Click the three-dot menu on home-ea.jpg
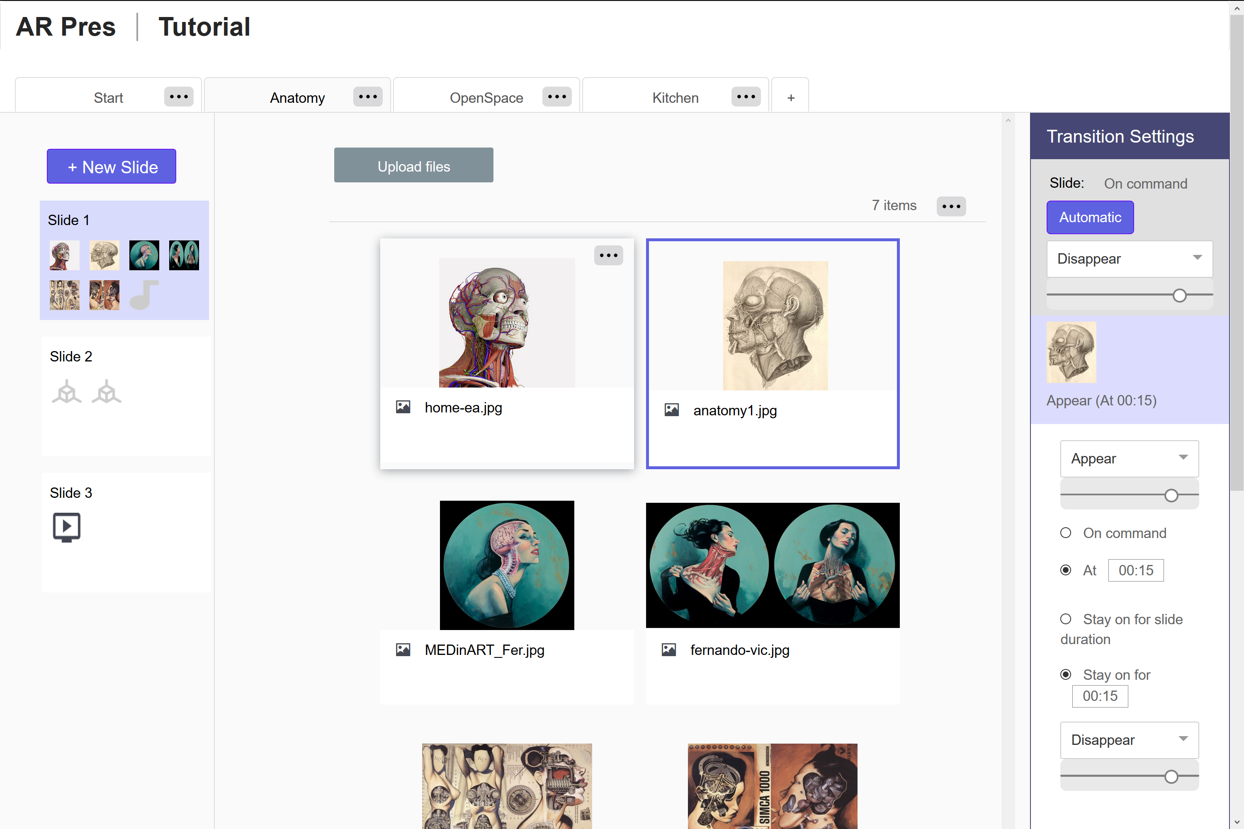1244x829 pixels. click(x=608, y=255)
